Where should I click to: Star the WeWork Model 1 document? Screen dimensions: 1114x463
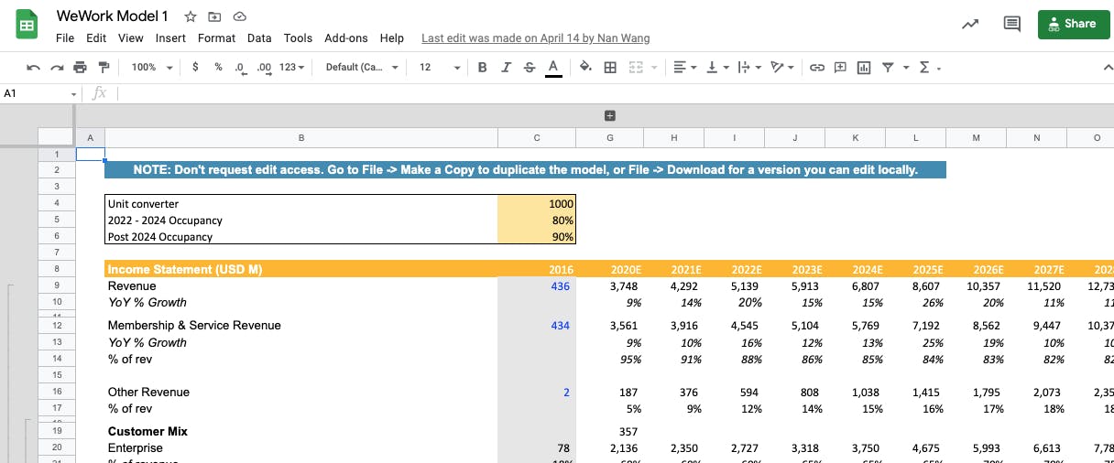[x=191, y=16]
